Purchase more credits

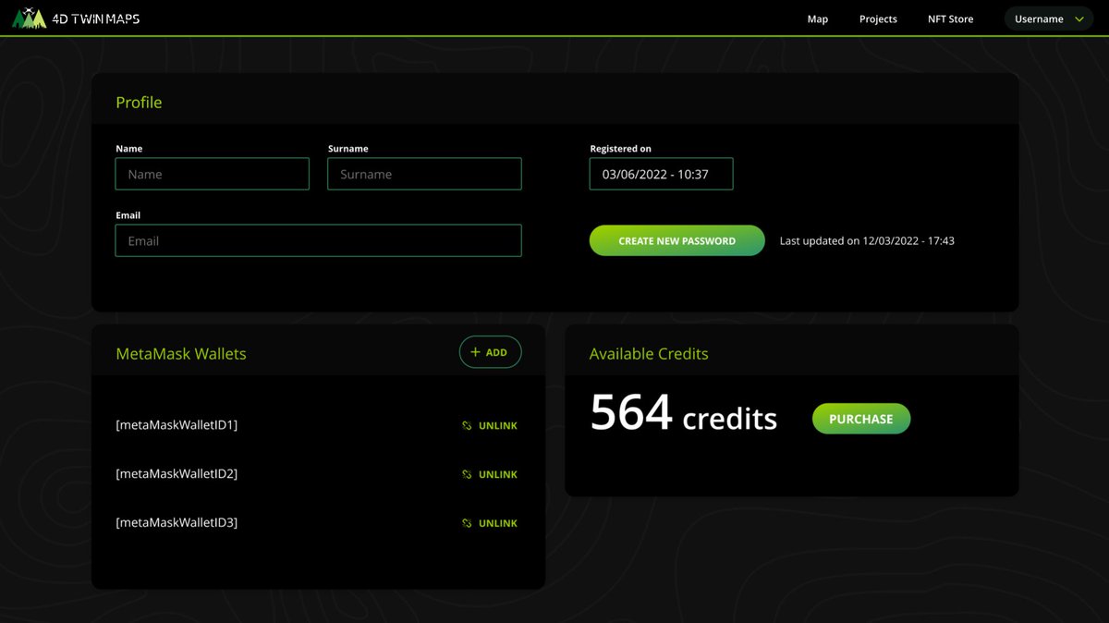[x=861, y=419]
